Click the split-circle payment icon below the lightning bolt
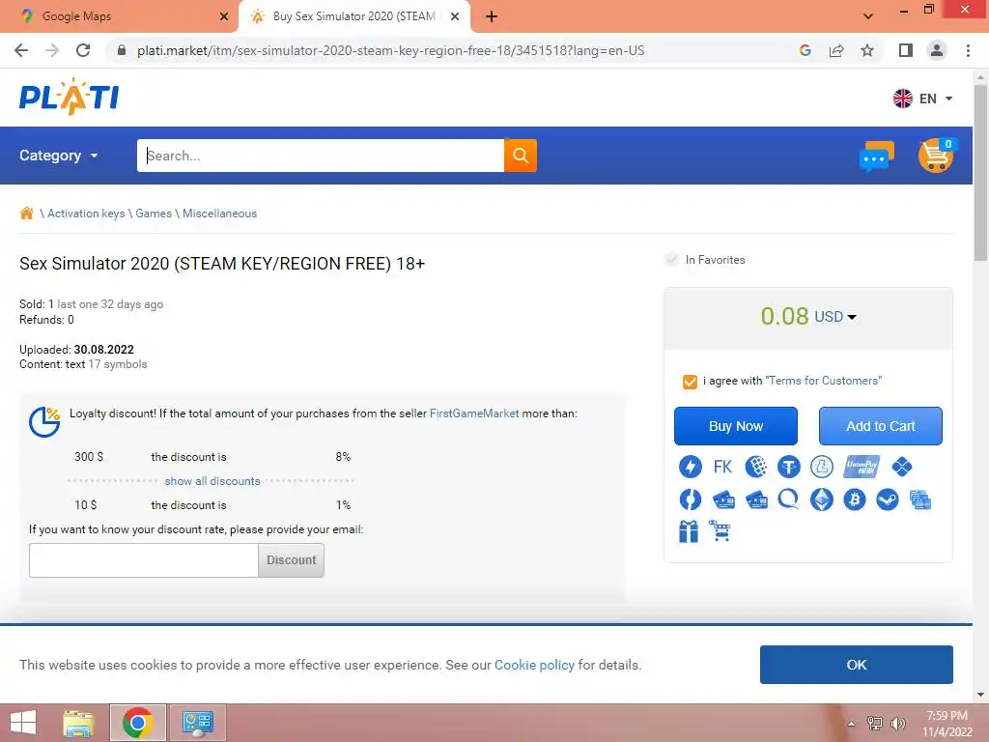The width and height of the screenshot is (989, 742). 690,499
